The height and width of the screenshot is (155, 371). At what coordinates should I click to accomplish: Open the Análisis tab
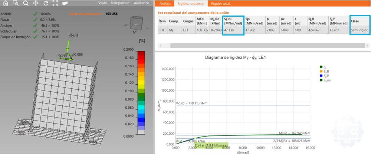pos(165,3)
